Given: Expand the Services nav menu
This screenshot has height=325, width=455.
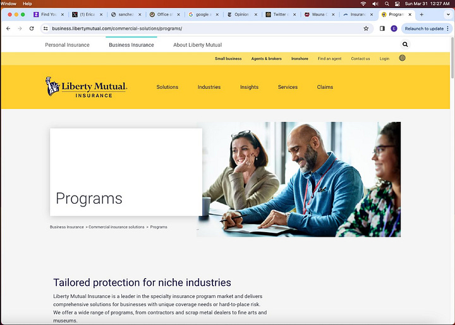Looking at the screenshot, I should coord(288,87).
